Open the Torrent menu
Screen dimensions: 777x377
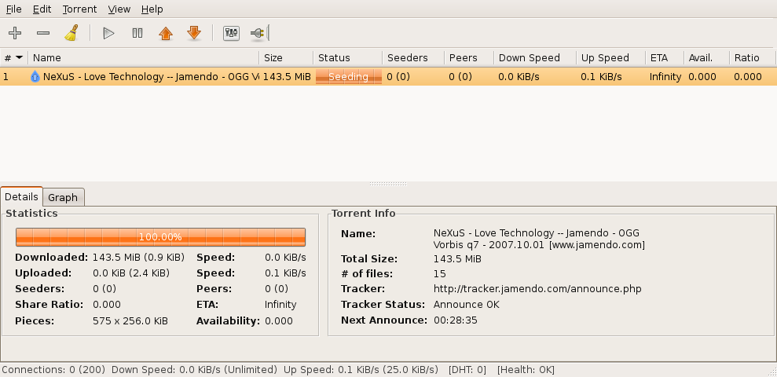pos(80,9)
